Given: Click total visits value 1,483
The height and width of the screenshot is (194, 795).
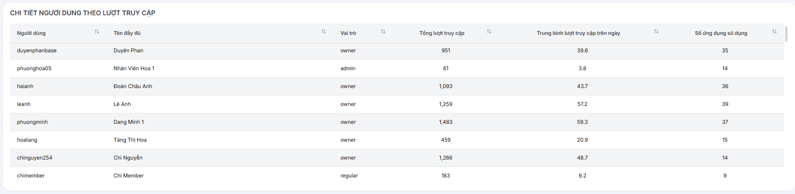Looking at the screenshot, I should coord(445,122).
